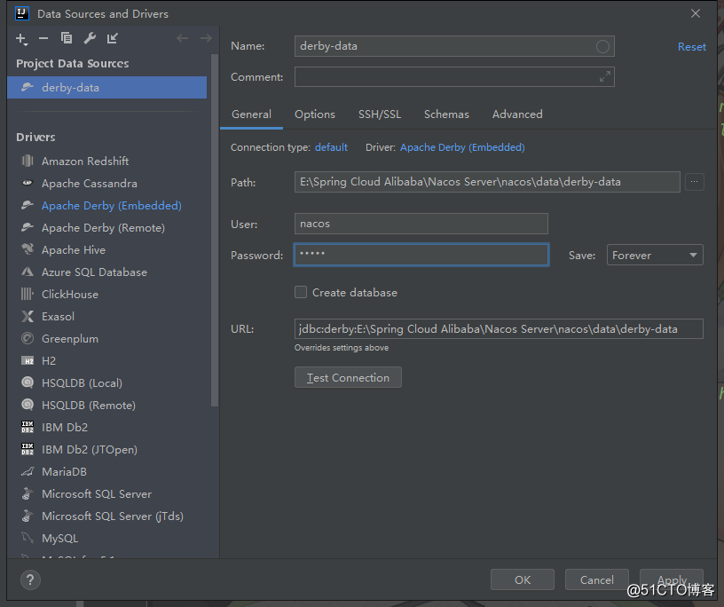This screenshot has height=607, width=724.
Task: Open the Advanced tab
Action: click(517, 114)
